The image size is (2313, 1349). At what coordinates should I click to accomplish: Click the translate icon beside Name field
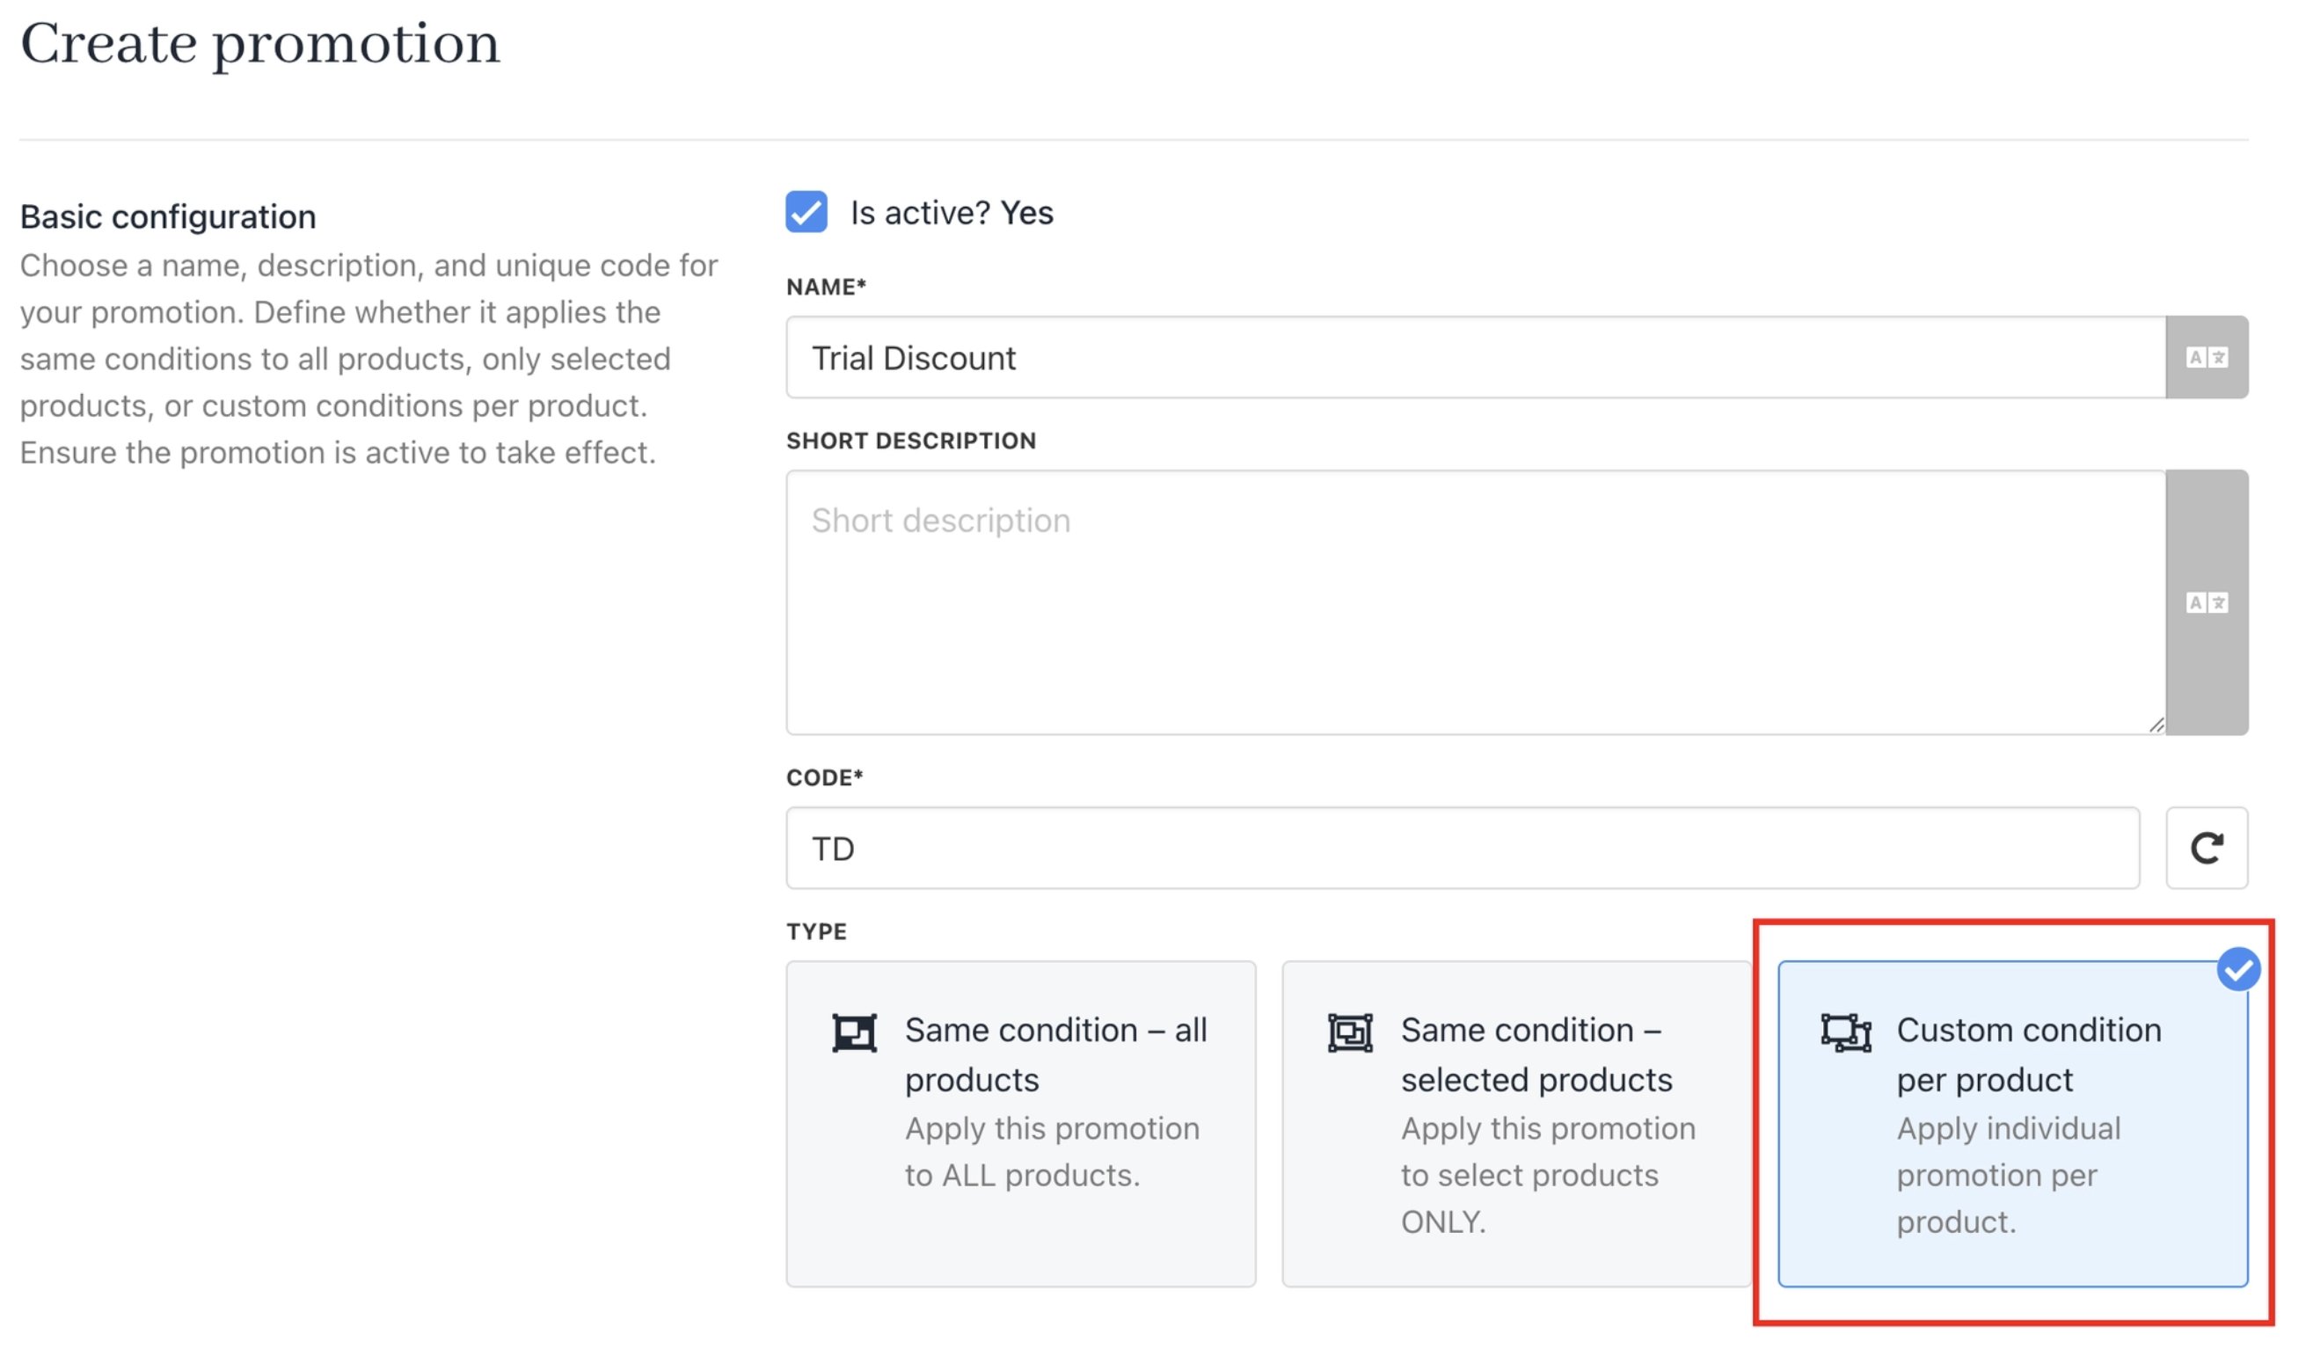tap(2207, 357)
